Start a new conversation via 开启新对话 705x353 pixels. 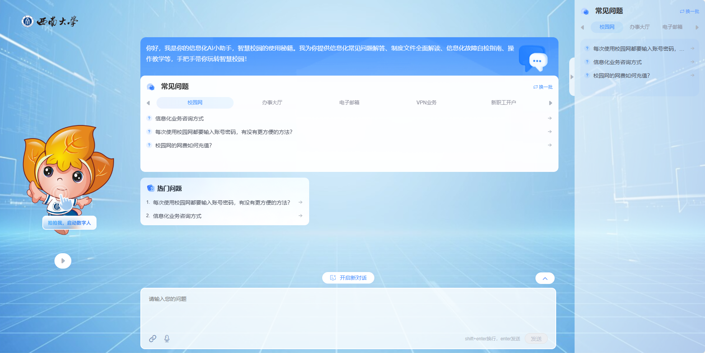tap(348, 278)
